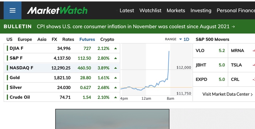Switch to the Crypto market tab
Viewport: 255px width, 129px height.
107,39
